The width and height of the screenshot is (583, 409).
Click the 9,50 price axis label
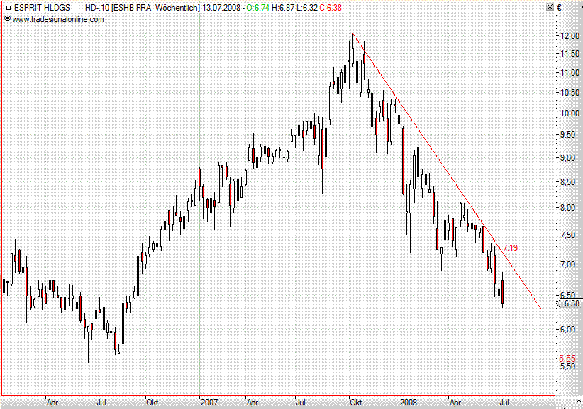[570, 135]
